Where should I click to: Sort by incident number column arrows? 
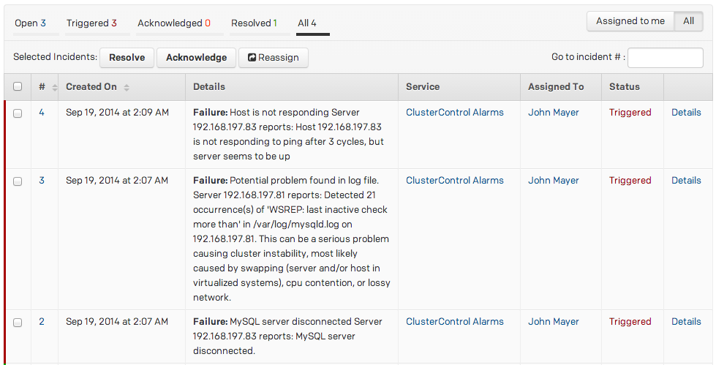click(53, 88)
